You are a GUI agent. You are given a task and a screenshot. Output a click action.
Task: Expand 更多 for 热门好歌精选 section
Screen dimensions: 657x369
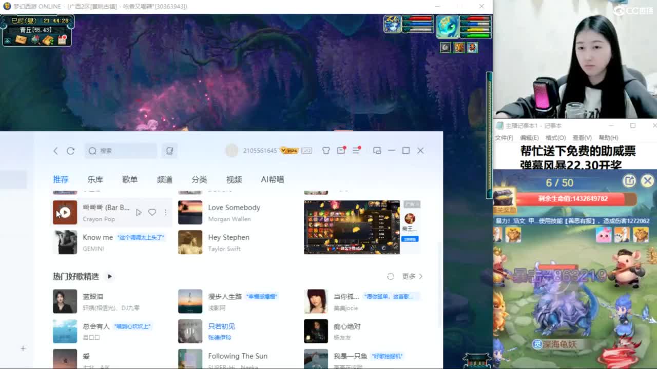point(408,276)
